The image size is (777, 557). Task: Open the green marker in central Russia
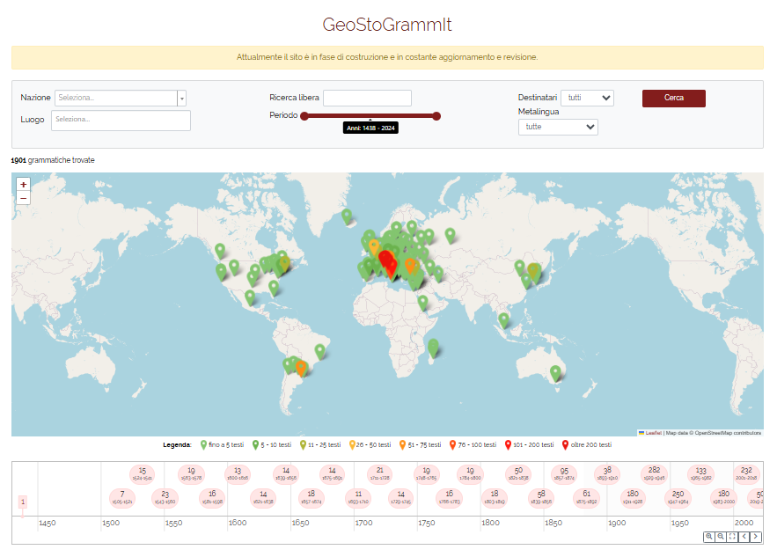click(450, 236)
